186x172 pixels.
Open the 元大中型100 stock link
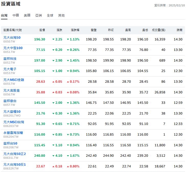tap(13, 48)
